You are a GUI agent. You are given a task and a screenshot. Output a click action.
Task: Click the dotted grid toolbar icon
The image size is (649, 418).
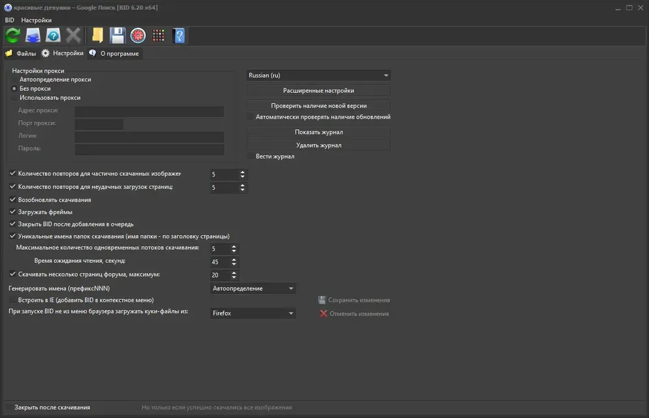[x=158, y=36]
